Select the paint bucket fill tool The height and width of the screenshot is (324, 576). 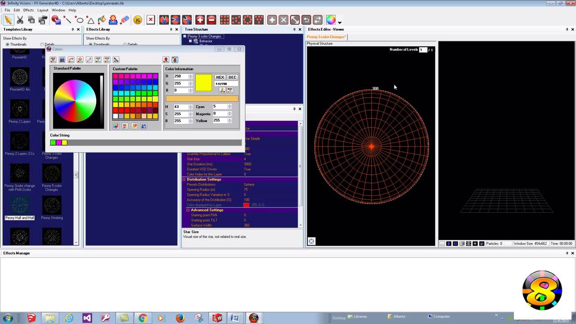pyautogui.click(x=102, y=20)
